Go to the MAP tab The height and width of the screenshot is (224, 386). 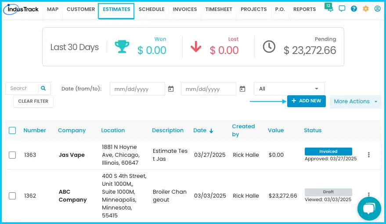tap(53, 9)
